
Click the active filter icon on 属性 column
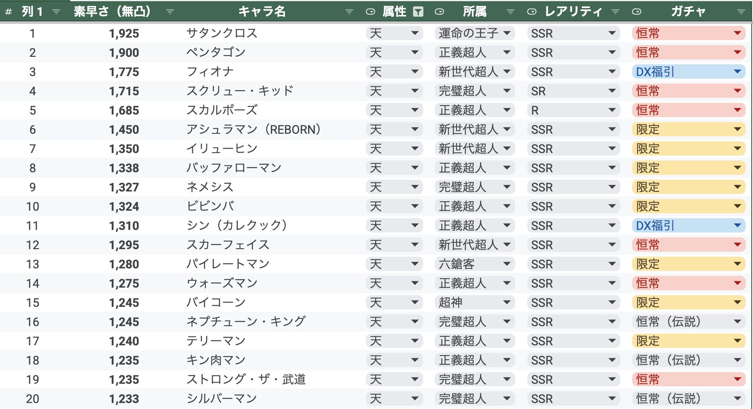[418, 12]
